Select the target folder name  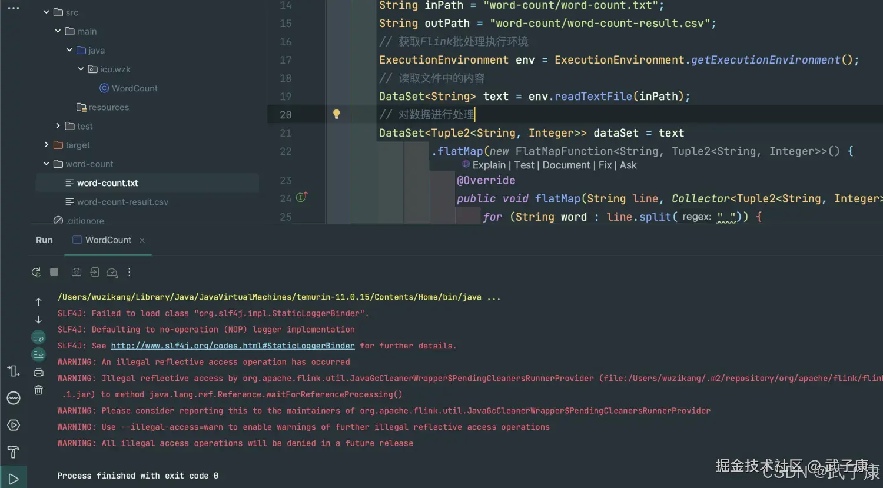click(78, 145)
